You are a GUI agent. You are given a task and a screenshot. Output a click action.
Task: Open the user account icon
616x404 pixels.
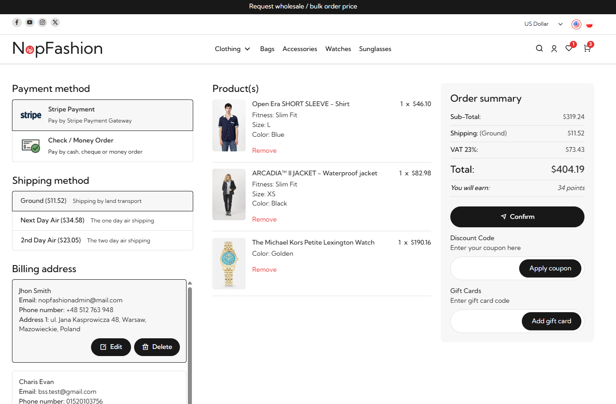(554, 49)
